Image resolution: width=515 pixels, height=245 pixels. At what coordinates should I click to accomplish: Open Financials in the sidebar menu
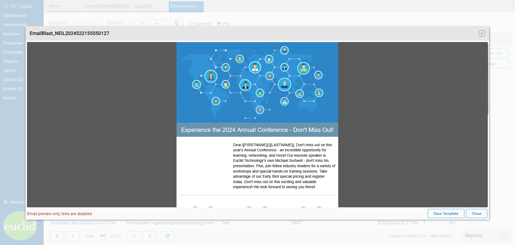(13, 52)
